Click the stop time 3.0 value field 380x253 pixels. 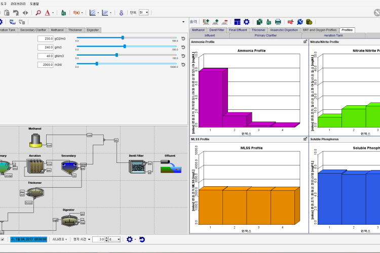point(98,239)
